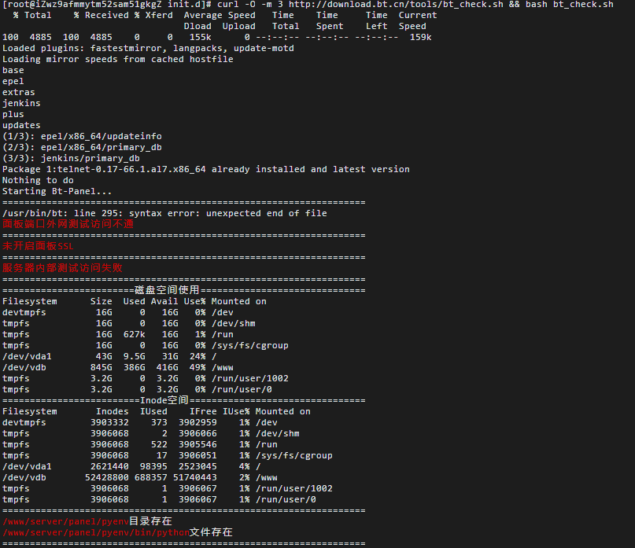Click the inode count '2621440' for /dev/vda1
635x548 pixels.
pyautogui.click(x=109, y=466)
